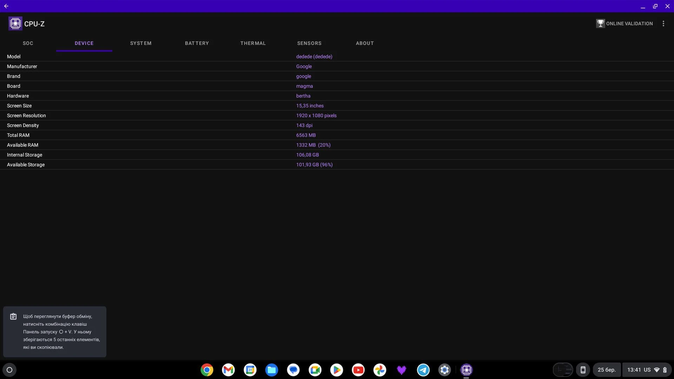Open YouTube from the shelf
The image size is (674, 379).
click(358, 370)
